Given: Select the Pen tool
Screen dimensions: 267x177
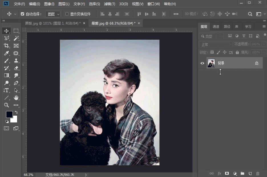Looking at the screenshot, I should (16, 83).
